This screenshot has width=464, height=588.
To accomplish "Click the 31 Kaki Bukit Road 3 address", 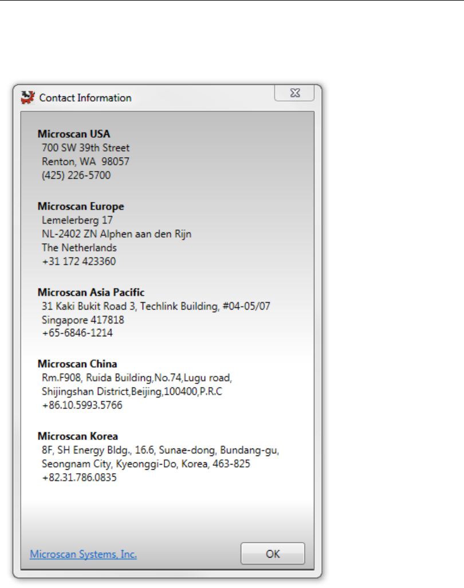I will click(156, 306).
